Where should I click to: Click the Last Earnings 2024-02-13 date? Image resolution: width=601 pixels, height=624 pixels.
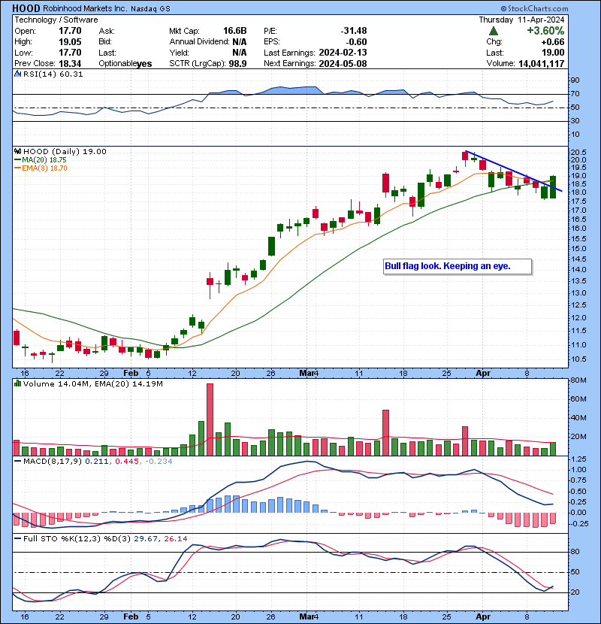point(343,53)
